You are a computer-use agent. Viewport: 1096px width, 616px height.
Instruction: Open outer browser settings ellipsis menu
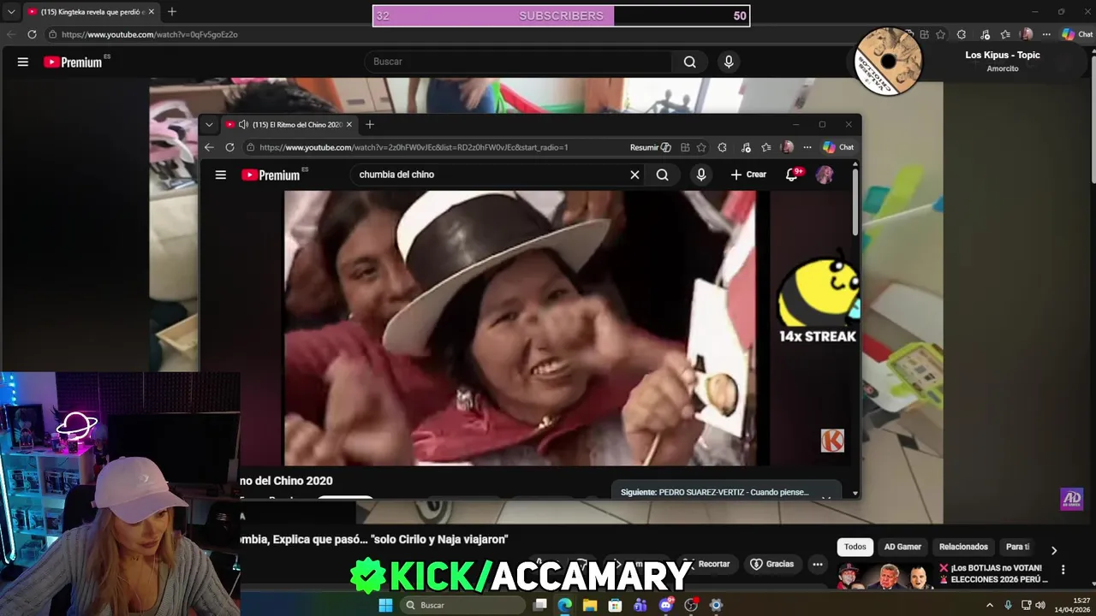1046,34
